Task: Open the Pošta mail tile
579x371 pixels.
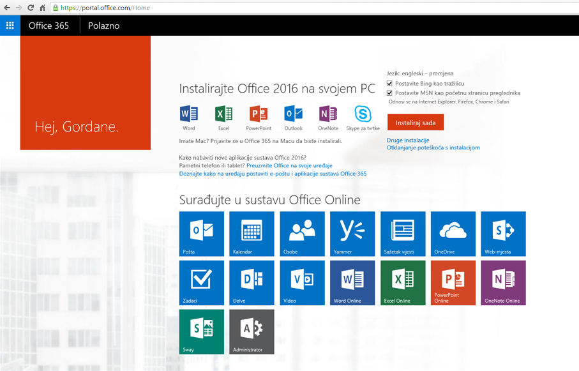Action: (202, 234)
